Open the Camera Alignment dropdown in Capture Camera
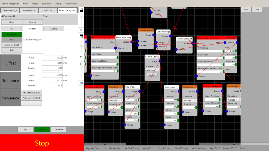The height and width of the screenshot is (151, 269). pos(152,70)
